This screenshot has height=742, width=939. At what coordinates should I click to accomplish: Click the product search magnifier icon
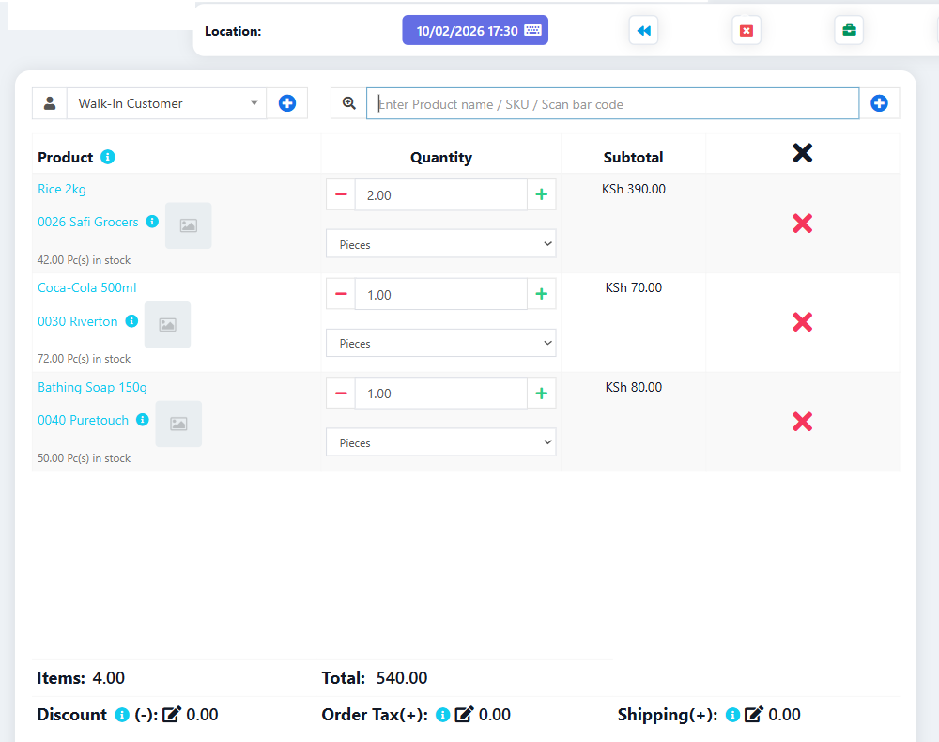pos(348,103)
